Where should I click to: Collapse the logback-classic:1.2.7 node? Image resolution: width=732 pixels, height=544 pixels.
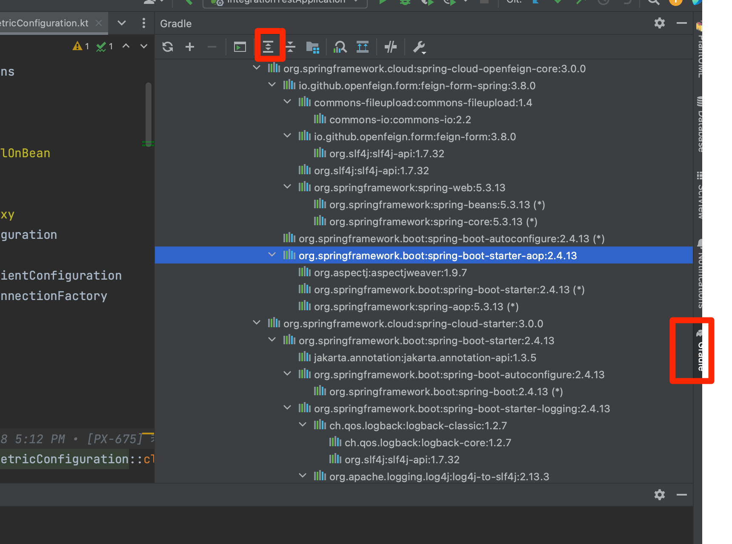point(303,425)
